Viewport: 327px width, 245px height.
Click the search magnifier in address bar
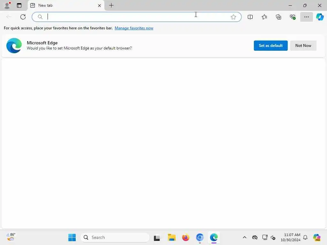[40, 17]
